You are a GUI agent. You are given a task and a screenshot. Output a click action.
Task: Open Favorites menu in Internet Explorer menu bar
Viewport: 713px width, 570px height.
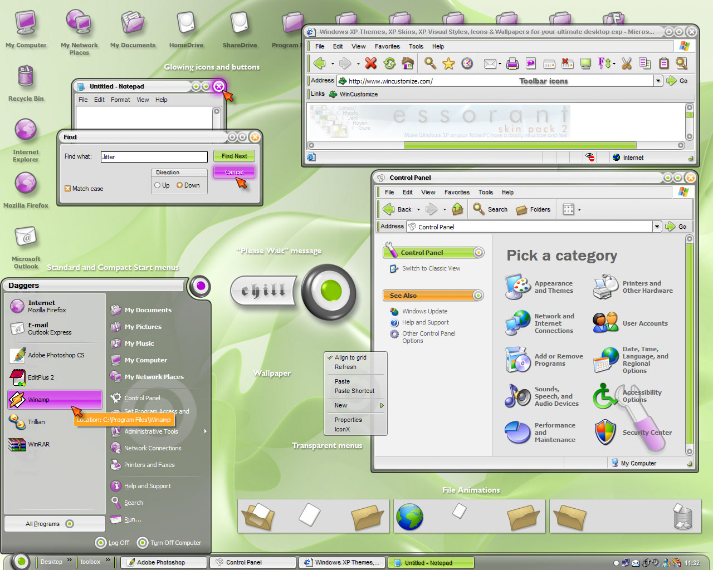coord(387,47)
